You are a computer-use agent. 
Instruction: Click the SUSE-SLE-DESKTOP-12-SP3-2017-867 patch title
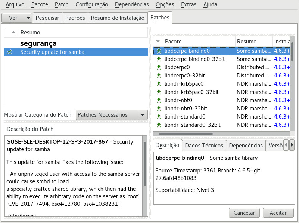(x=57, y=141)
